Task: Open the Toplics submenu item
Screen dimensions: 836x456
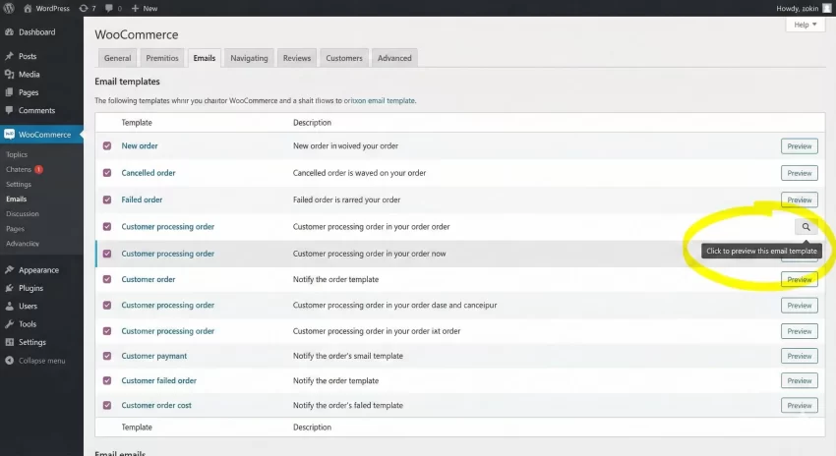Action: pyautogui.click(x=17, y=154)
